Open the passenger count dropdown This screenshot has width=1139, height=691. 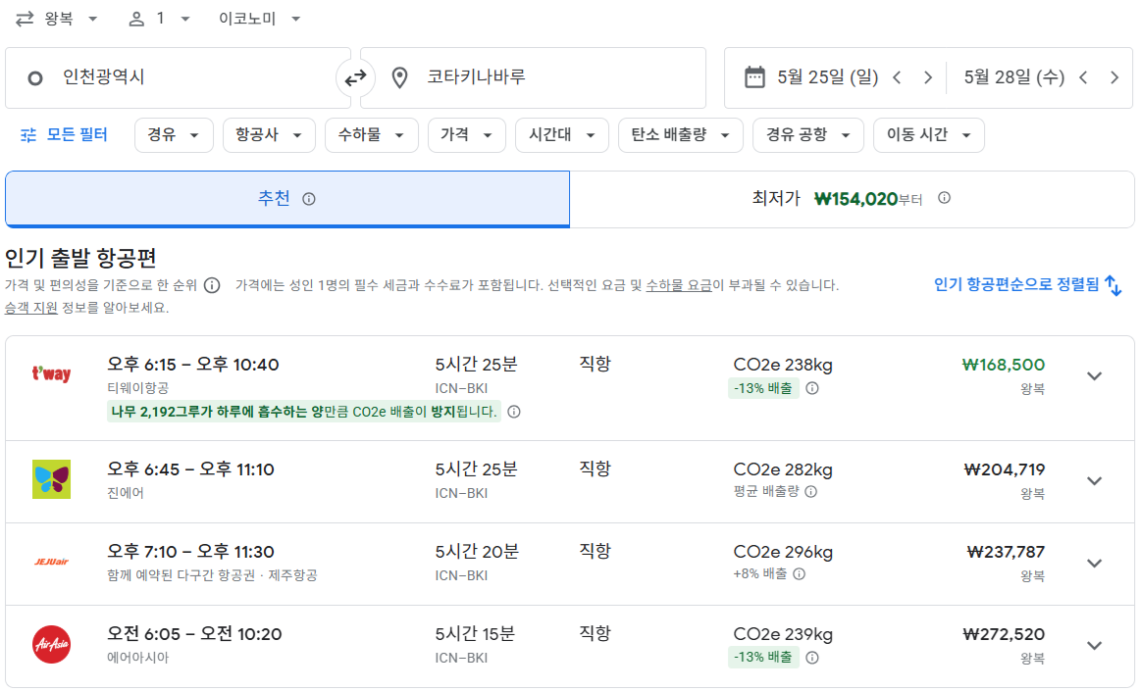pos(159,19)
